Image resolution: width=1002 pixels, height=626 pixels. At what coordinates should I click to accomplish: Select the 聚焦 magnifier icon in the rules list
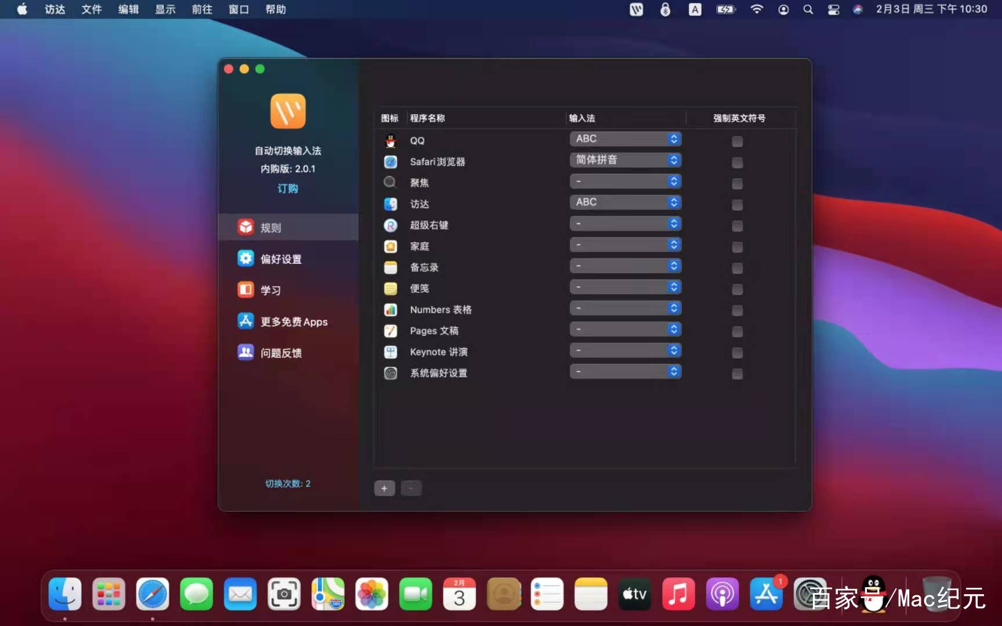click(391, 183)
